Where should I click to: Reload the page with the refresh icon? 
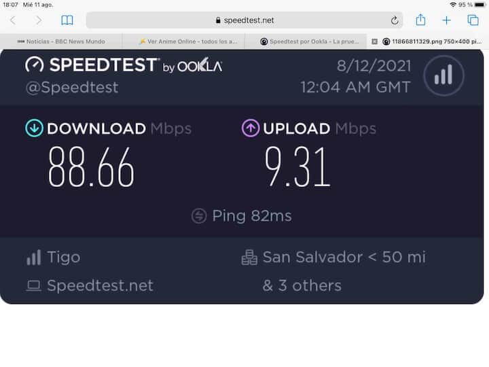395,20
